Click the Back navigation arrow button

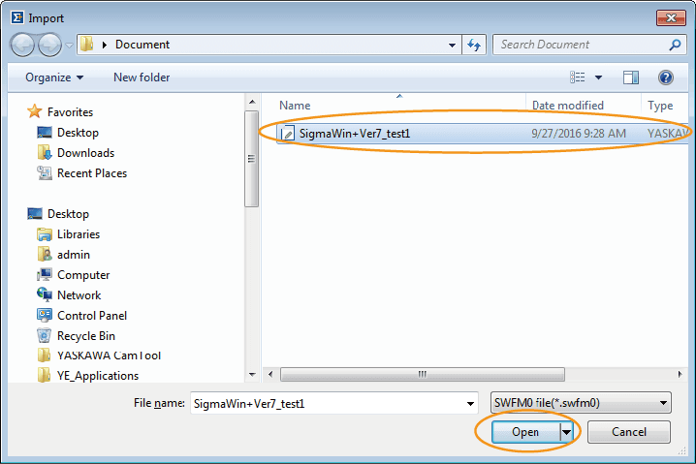click(x=23, y=45)
